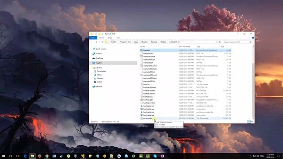283x159 pixels.
Task: Launch Chrome from taskbar
Action: coord(47,156)
